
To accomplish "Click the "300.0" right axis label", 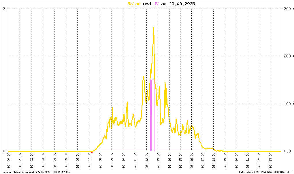I will tap(288, 9).
